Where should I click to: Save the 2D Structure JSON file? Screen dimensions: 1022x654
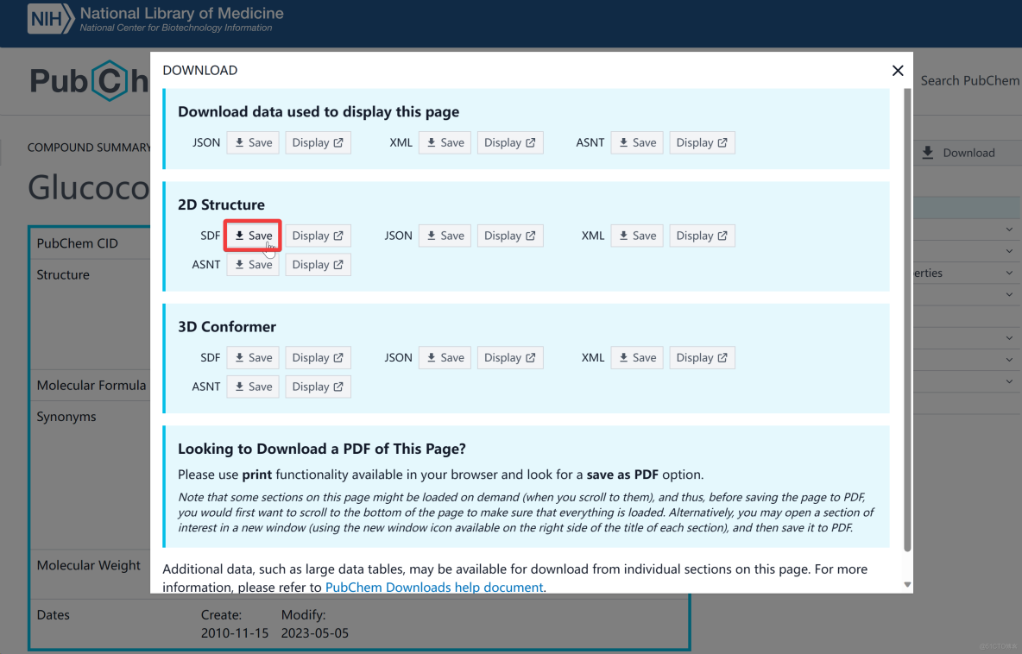coord(445,235)
